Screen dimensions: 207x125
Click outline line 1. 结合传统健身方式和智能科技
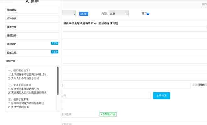click(x=26, y=103)
